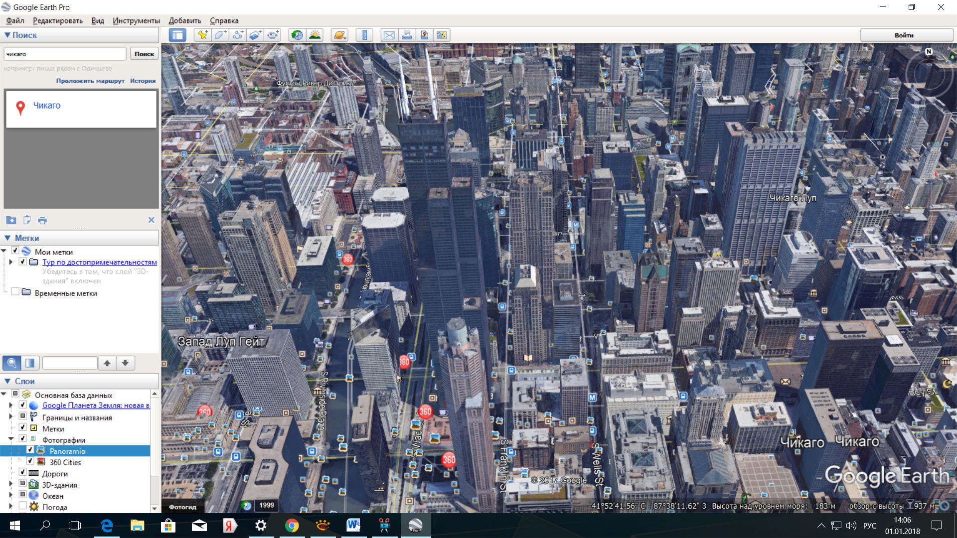Open the Файл menu
957x538 pixels.
pyautogui.click(x=15, y=20)
